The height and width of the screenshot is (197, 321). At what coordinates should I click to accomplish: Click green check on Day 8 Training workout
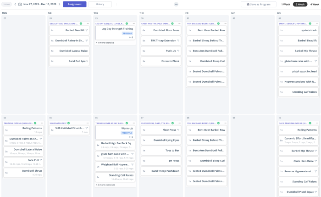click(x=310, y=123)
